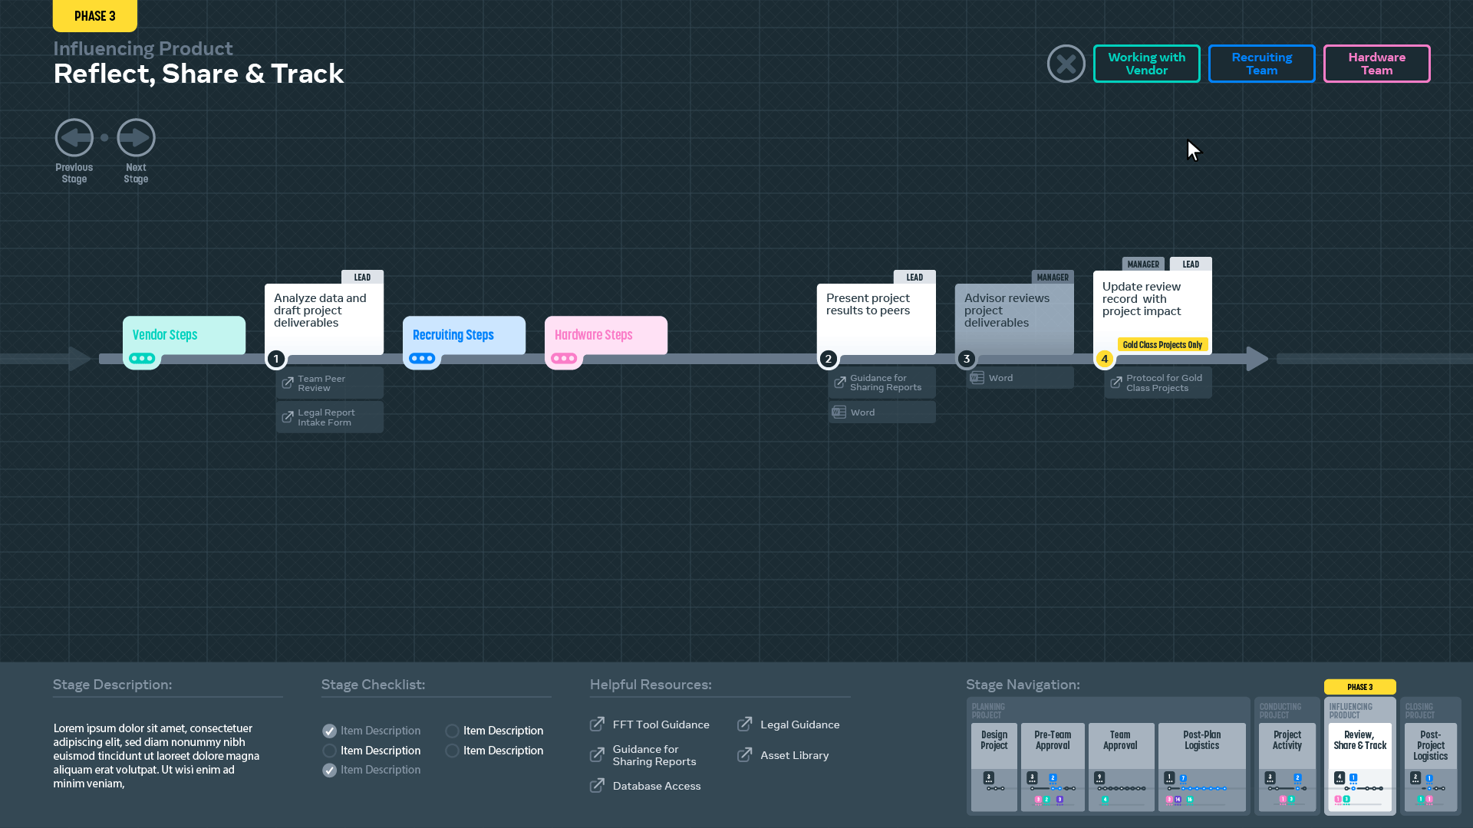Screen dimensions: 1473x828
Task: Click the gold step 4 timeline marker
Action: click(1104, 359)
